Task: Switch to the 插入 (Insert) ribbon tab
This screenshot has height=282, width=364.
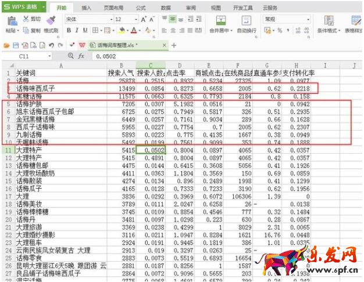Action: [x=86, y=8]
